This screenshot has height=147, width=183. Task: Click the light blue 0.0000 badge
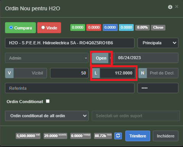[126, 27]
